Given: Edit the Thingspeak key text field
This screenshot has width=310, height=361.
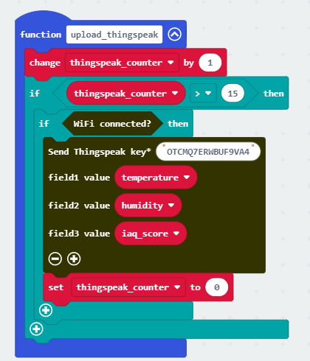Looking at the screenshot, I should click(x=208, y=152).
